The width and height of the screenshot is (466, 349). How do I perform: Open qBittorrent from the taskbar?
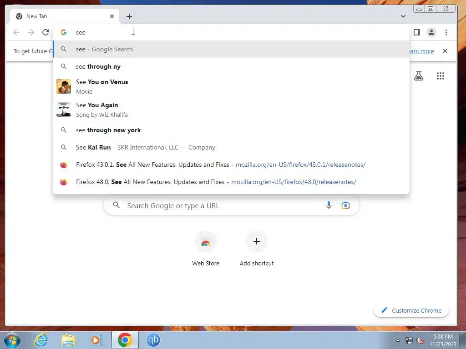[153, 340]
